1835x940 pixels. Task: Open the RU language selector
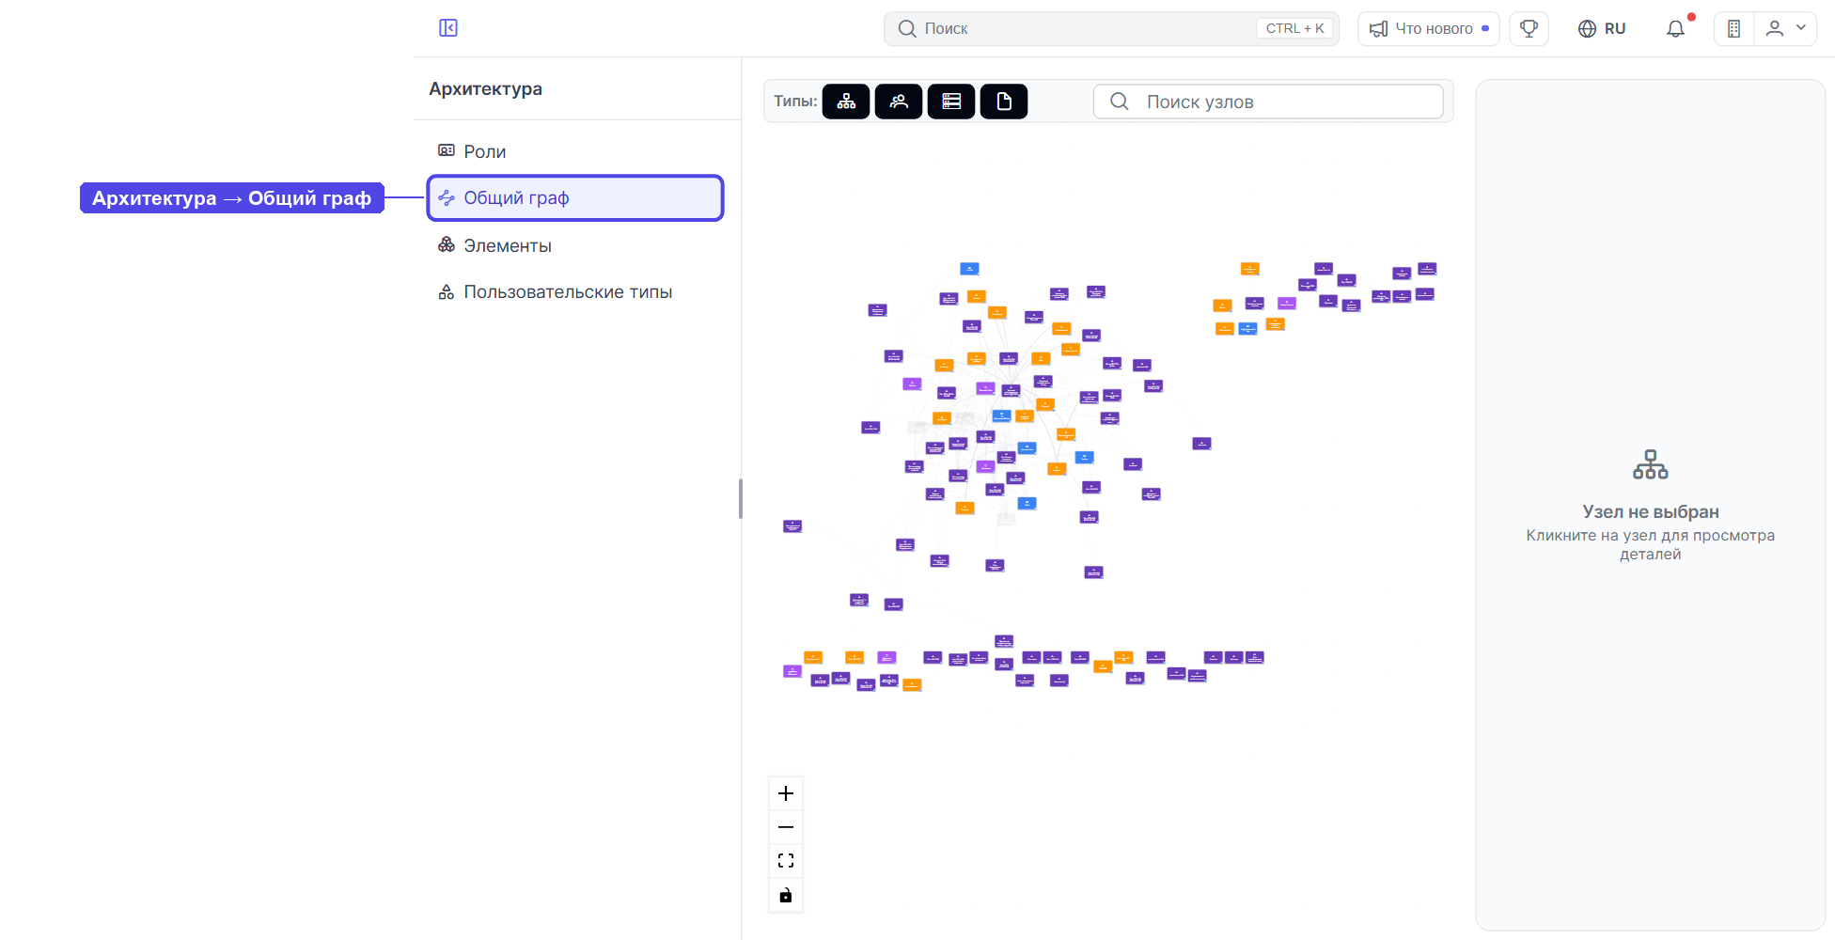click(1602, 29)
